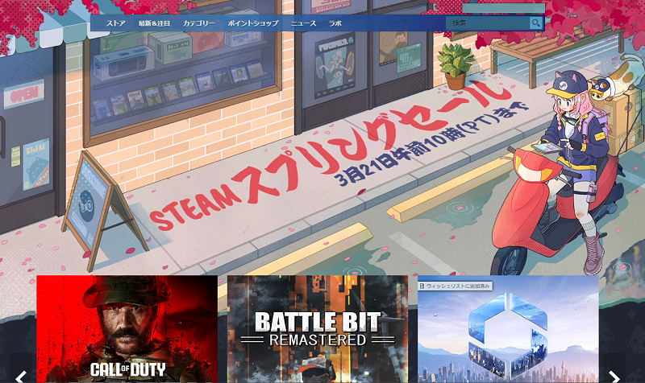Image resolution: width=645 pixels, height=383 pixels.
Task: Click the search magnifier icon
Action: pyautogui.click(x=535, y=23)
